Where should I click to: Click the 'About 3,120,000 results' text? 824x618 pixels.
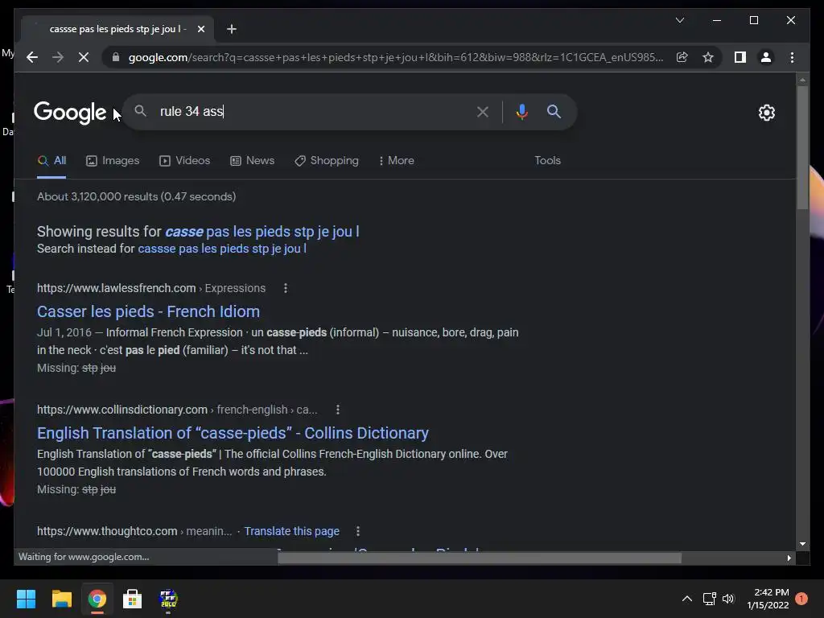point(136,196)
